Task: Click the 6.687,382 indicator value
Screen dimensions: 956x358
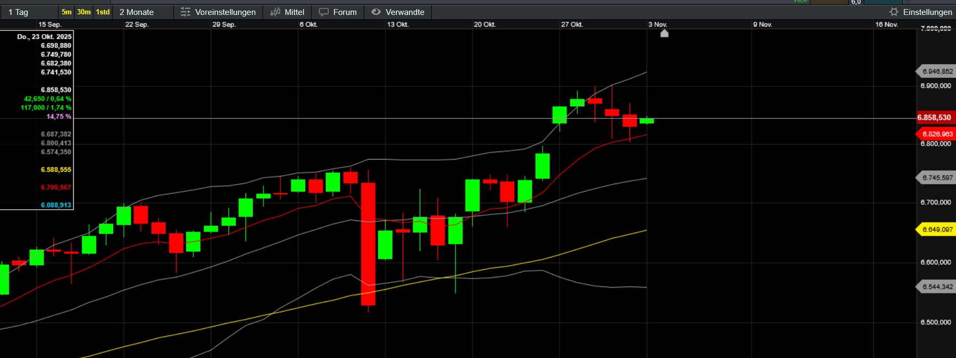Action: click(56, 134)
